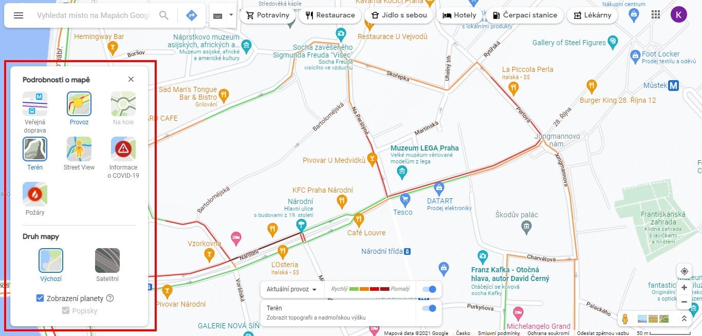
Task: Toggle the Aktuální provoz traffic switch
Action: coord(429,289)
